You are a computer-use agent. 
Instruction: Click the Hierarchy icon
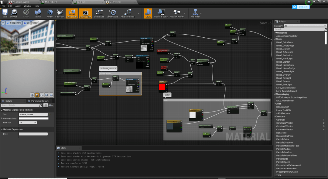pyautogui.click(x=195, y=13)
